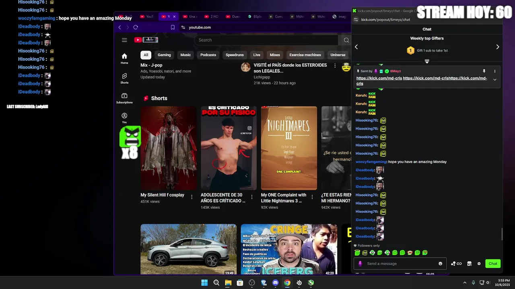The height and width of the screenshot is (289, 515).
Task: Select the Exercise machines filter chip
Action: [305, 55]
